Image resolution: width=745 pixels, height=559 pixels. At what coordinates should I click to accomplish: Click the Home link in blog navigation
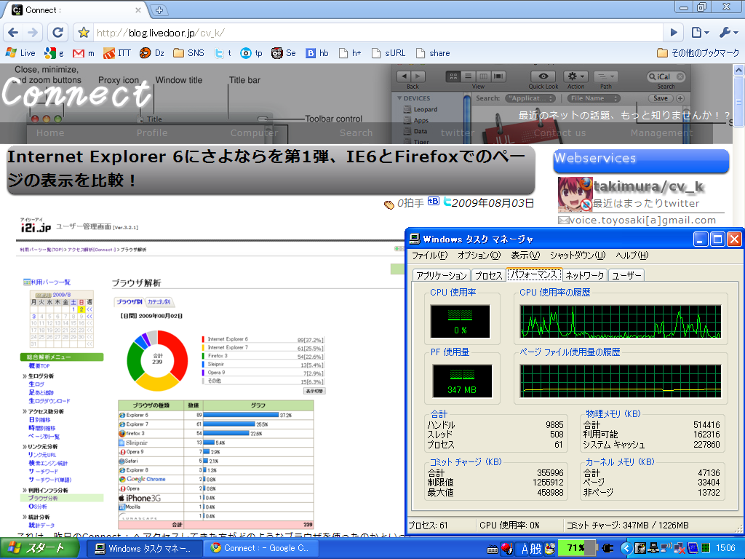coord(50,133)
